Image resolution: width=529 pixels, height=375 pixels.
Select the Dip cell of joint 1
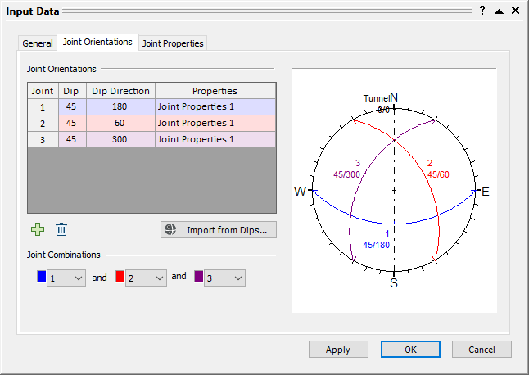72,107
